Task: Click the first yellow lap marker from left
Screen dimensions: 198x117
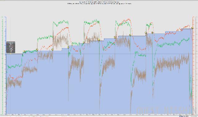Action: [24, 51]
